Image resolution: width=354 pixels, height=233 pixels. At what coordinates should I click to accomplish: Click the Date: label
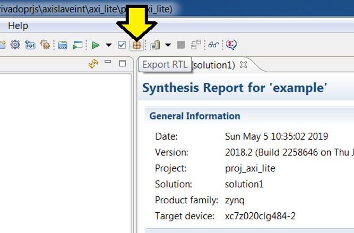click(x=166, y=136)
